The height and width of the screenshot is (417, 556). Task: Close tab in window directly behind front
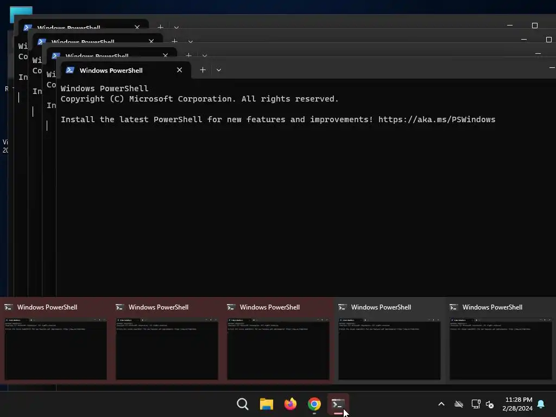(x=165, y=55)
